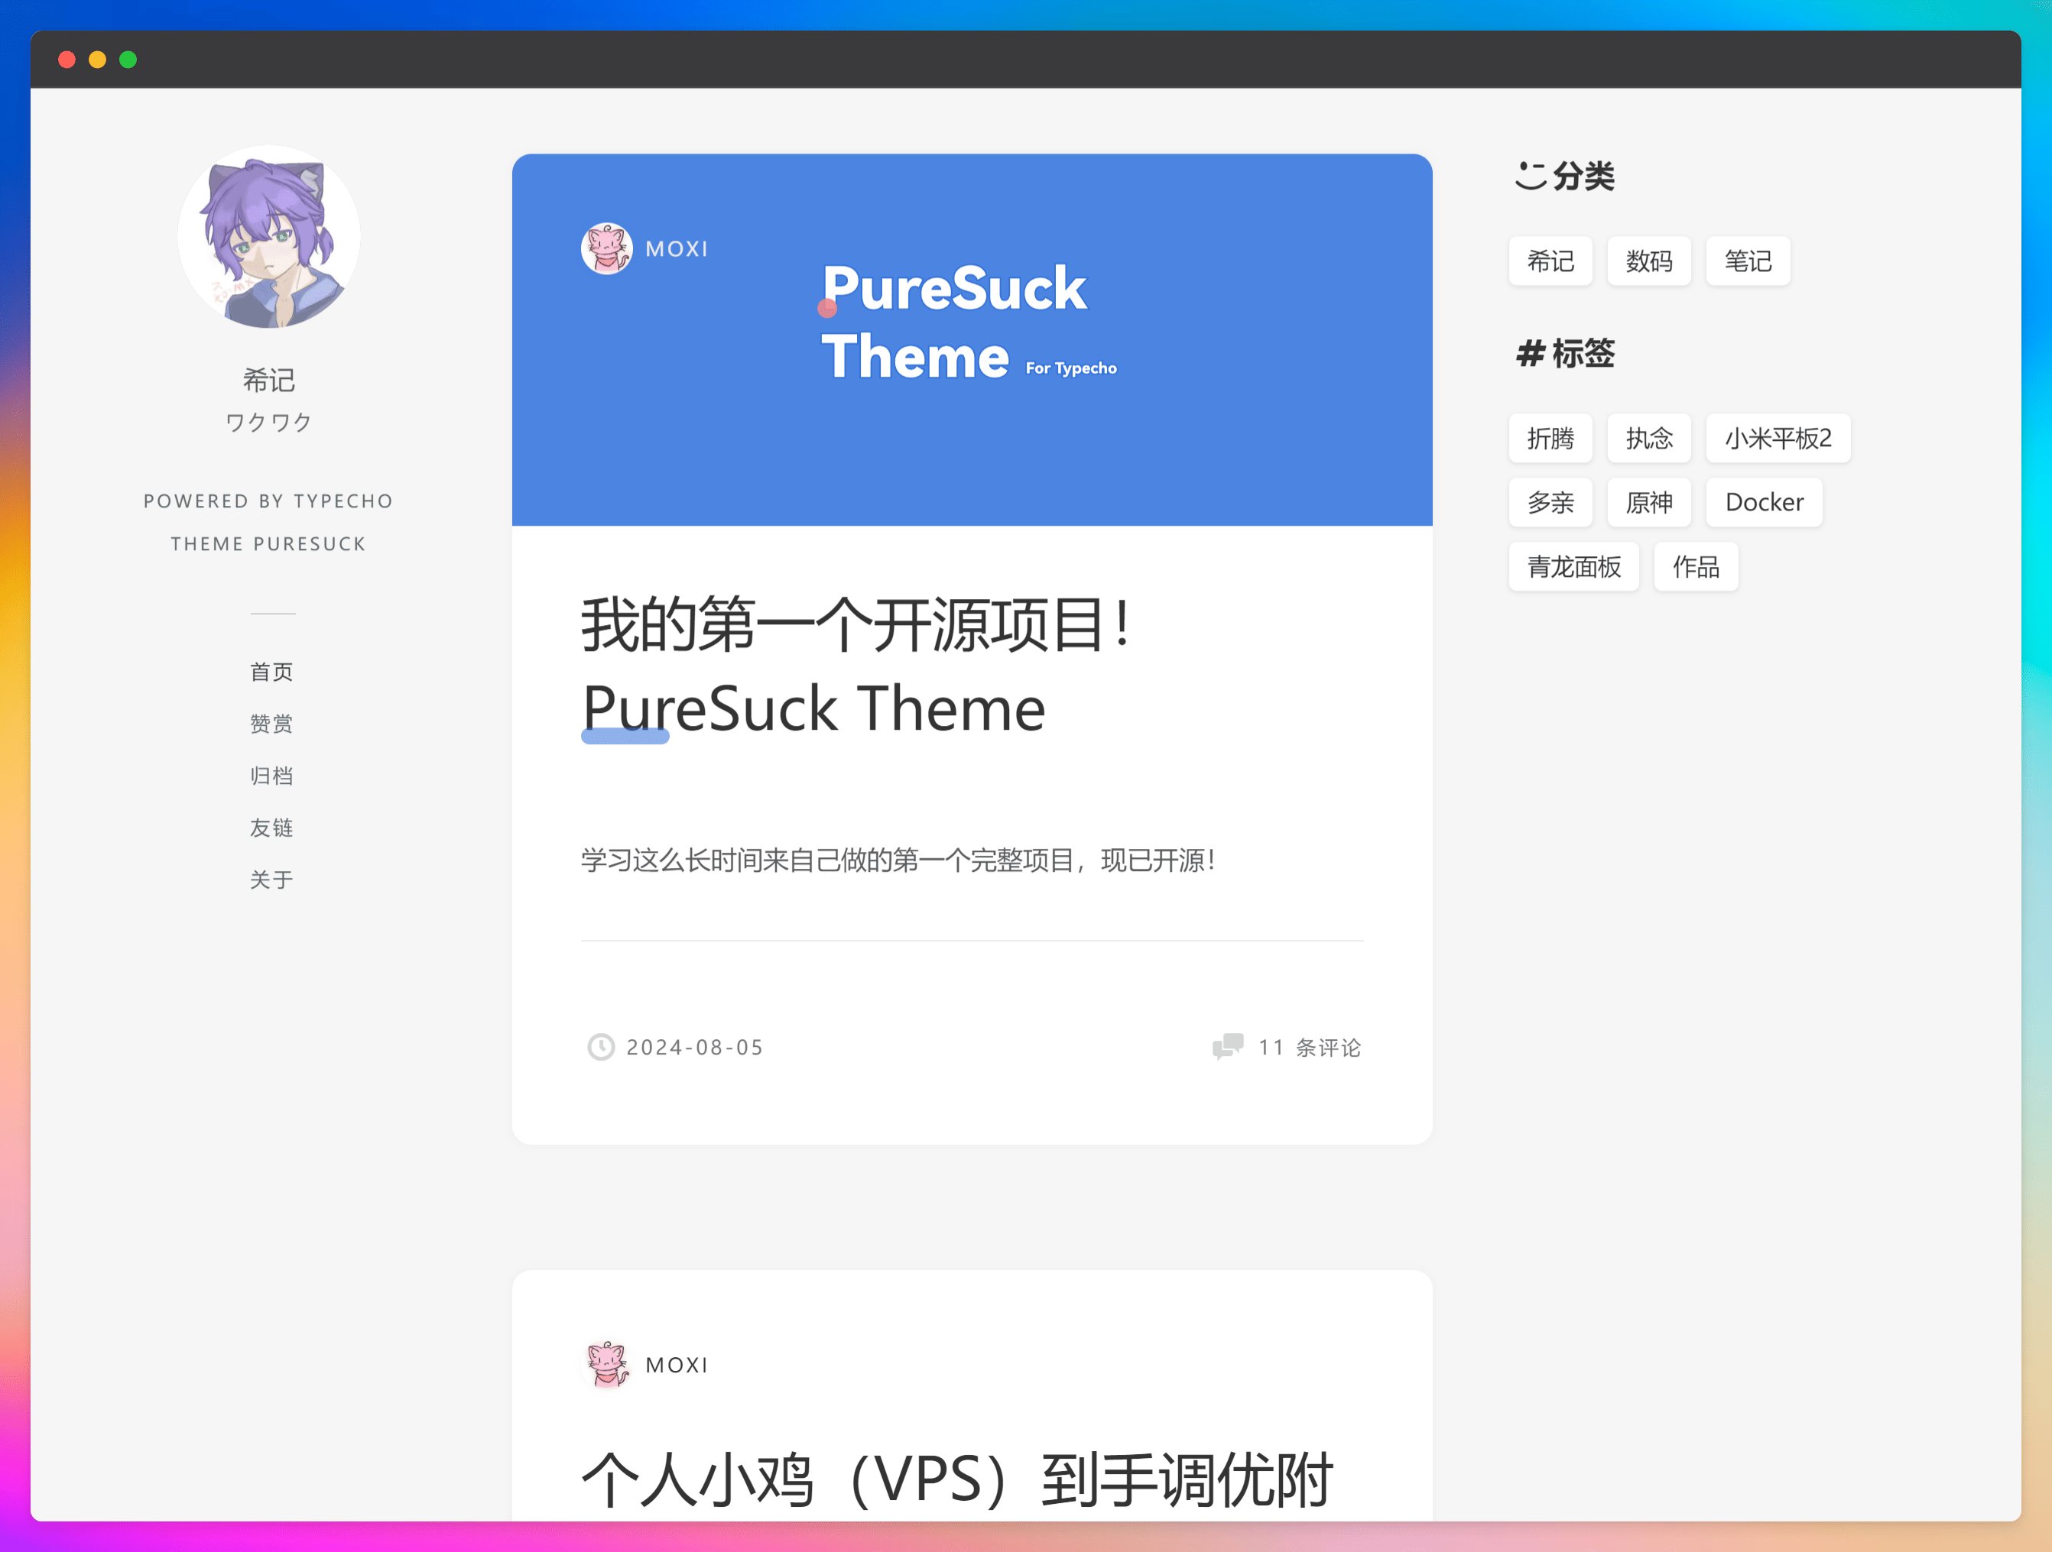Click the 分类 section heading
This screenshot has width=2052, height=1552.
[x=1583, y=175]
